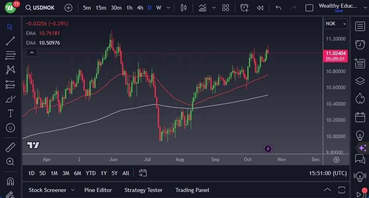Collapse the indicator legend chevron
This screenshot has width=369, height=198.
click(32, 52)
